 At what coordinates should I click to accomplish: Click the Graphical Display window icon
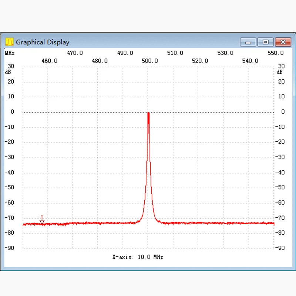(x=9, y=42)
